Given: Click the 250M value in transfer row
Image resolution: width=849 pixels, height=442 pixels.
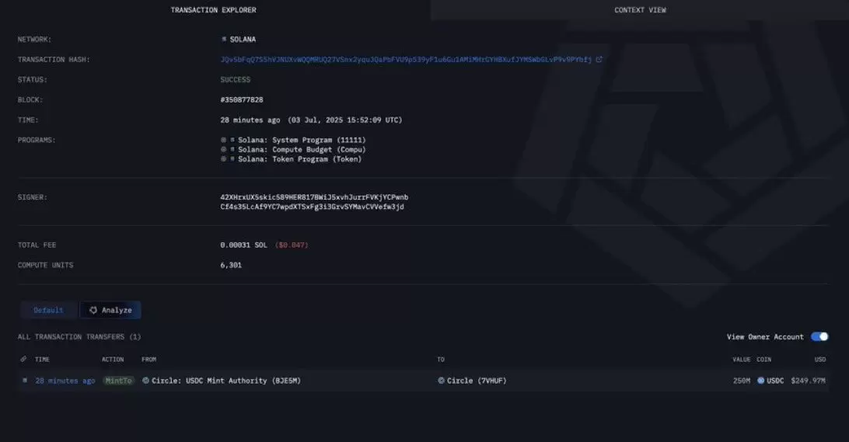Looking at the screenshot, I should [741, 381].
